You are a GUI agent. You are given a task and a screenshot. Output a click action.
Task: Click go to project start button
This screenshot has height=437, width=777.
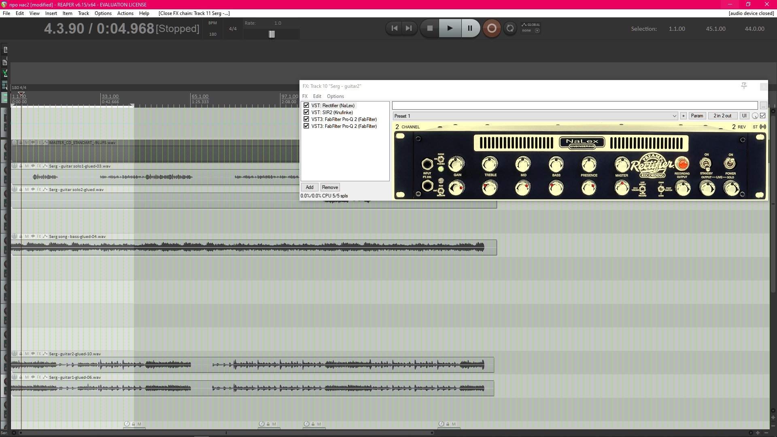(x=394, y=28)
